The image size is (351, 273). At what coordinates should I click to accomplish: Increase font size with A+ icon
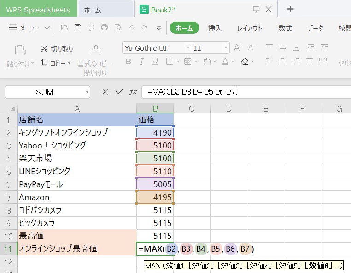click(237, 47)
